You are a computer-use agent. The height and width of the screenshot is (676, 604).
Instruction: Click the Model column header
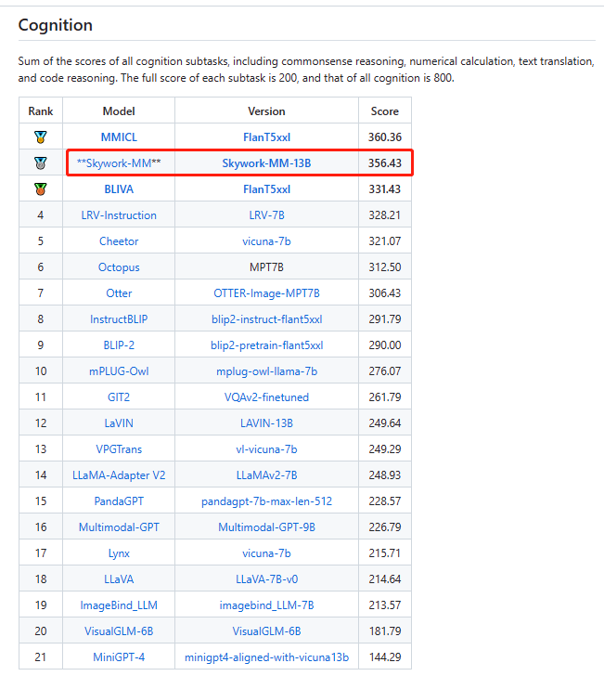[x=119, y=111]
